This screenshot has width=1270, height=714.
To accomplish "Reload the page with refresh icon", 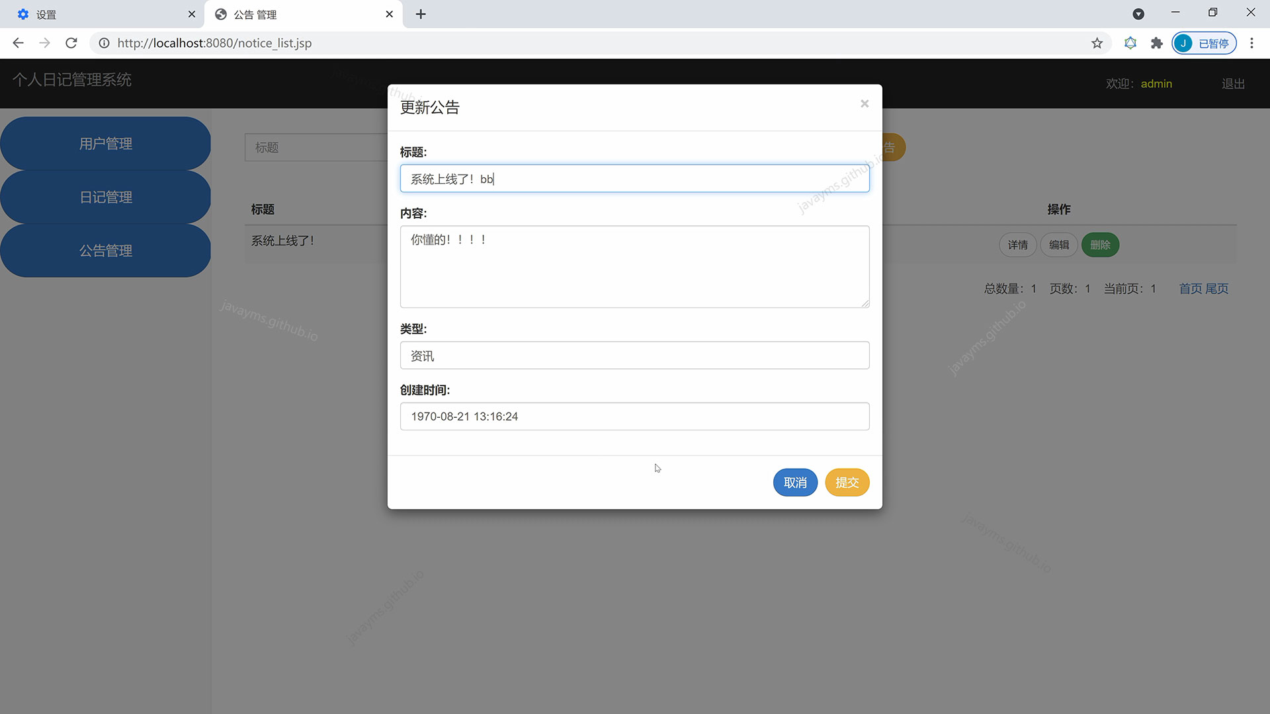I will [71, 43].
